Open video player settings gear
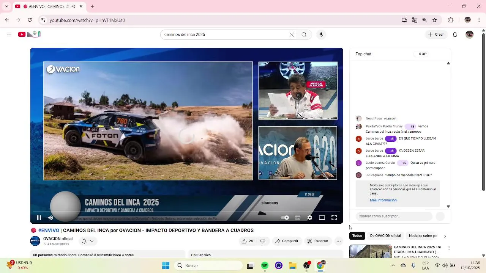This screenshot has width=486, height=273. [x=310, y=218]
